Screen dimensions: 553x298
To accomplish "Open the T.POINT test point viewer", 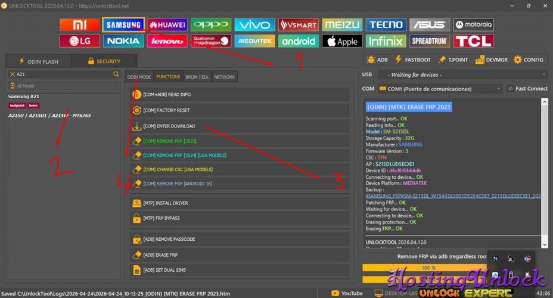I will point(453,60).
